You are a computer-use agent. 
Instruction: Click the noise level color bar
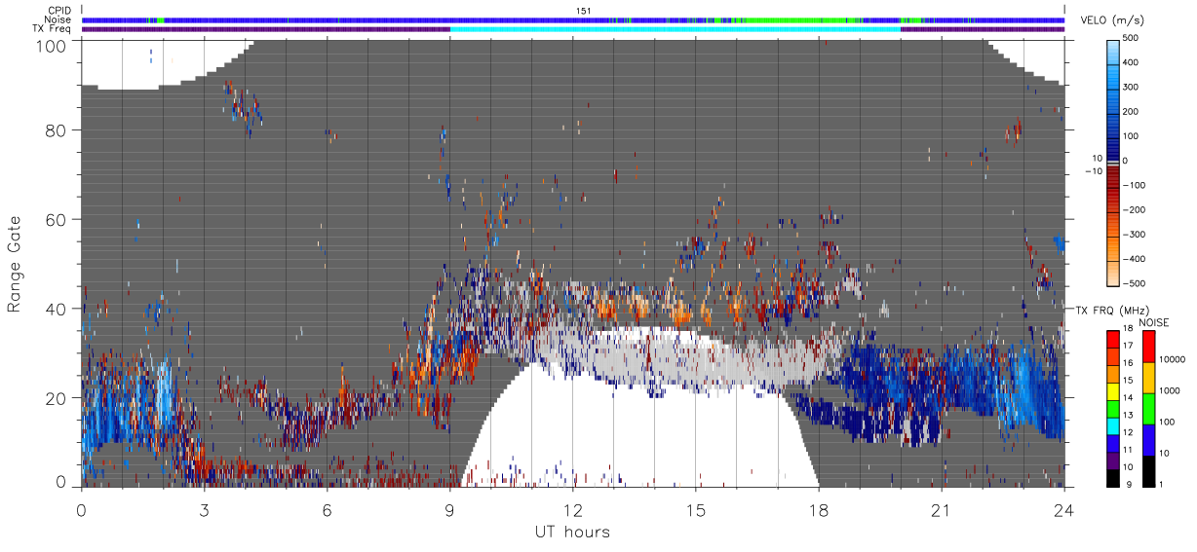[1150, 409]
